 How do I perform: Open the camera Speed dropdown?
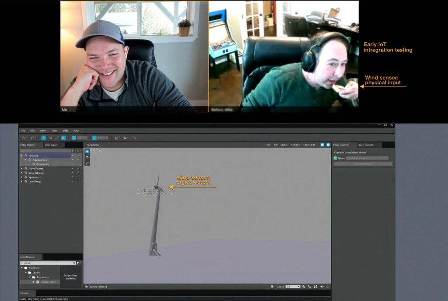point(293,287)
